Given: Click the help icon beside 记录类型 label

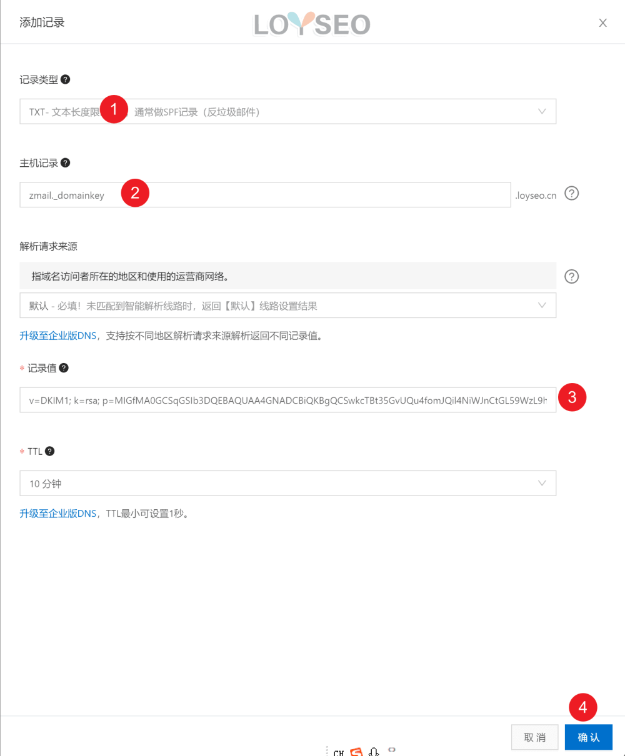Looking at the screenshot, I should 65,79.
